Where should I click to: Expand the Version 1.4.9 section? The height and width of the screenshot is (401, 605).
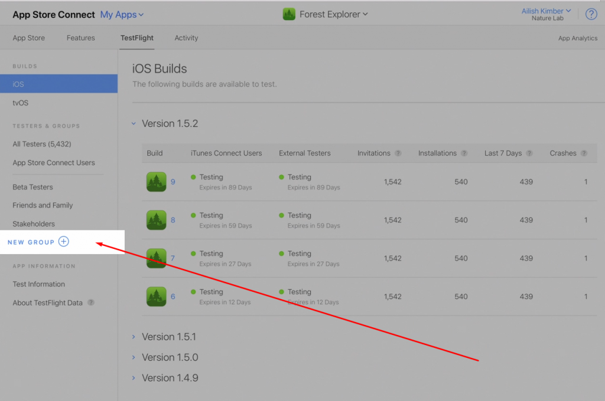pos(134,378)
